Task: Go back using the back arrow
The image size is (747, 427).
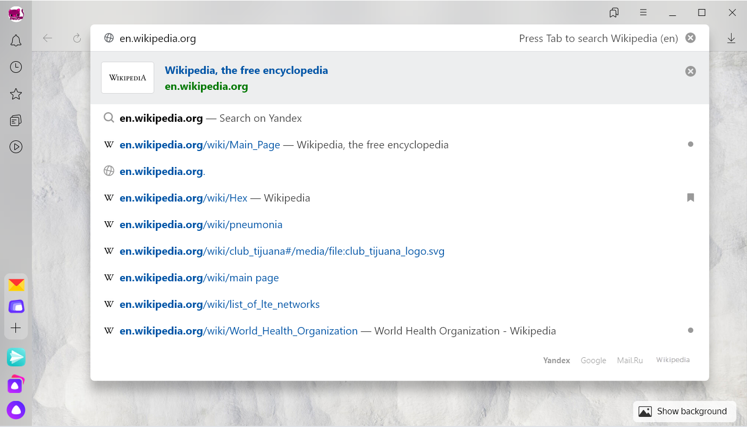Action: point(48,38)
